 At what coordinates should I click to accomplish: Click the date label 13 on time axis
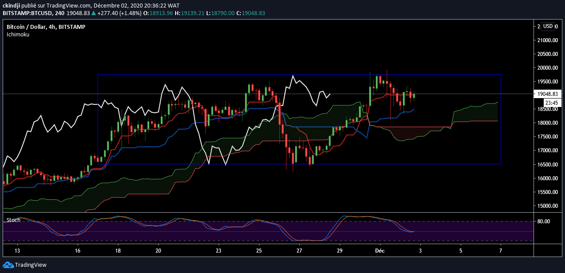click(x=17, y=250)
